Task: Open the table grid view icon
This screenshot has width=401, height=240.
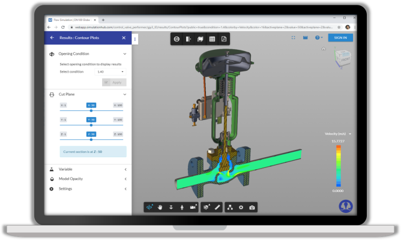Action: tap(212, 39)
